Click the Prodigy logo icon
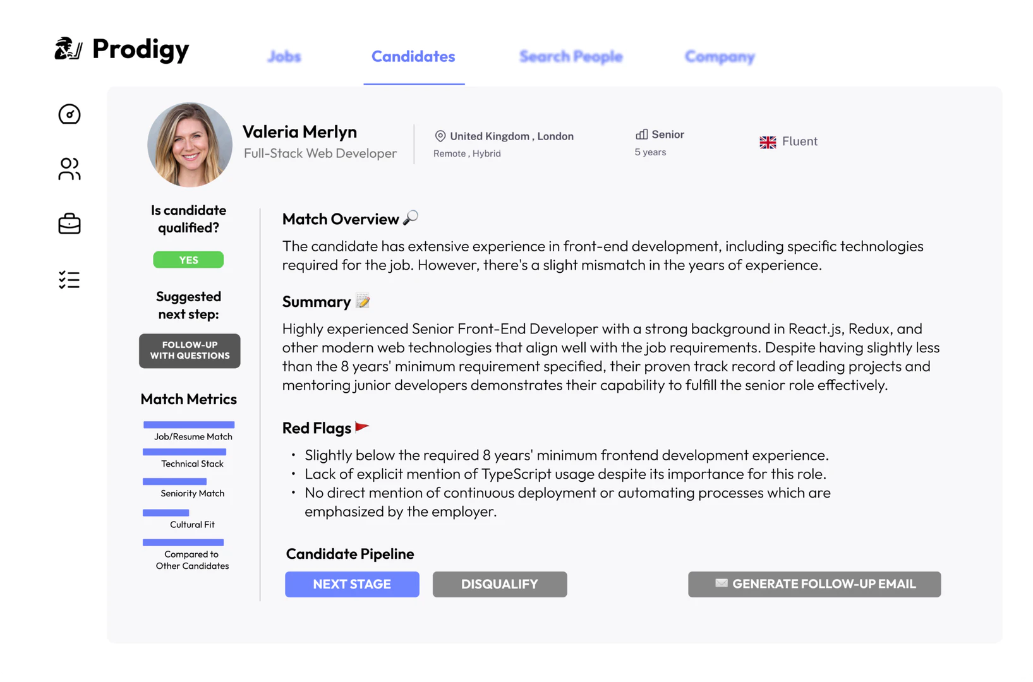Image resolution: width=1033 pixels, height=682 pixels. coord(68,49)
